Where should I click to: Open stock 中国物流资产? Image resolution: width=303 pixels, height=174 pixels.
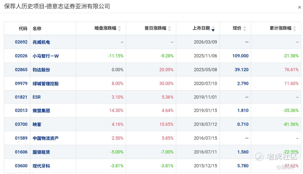[x=46, y=138]
